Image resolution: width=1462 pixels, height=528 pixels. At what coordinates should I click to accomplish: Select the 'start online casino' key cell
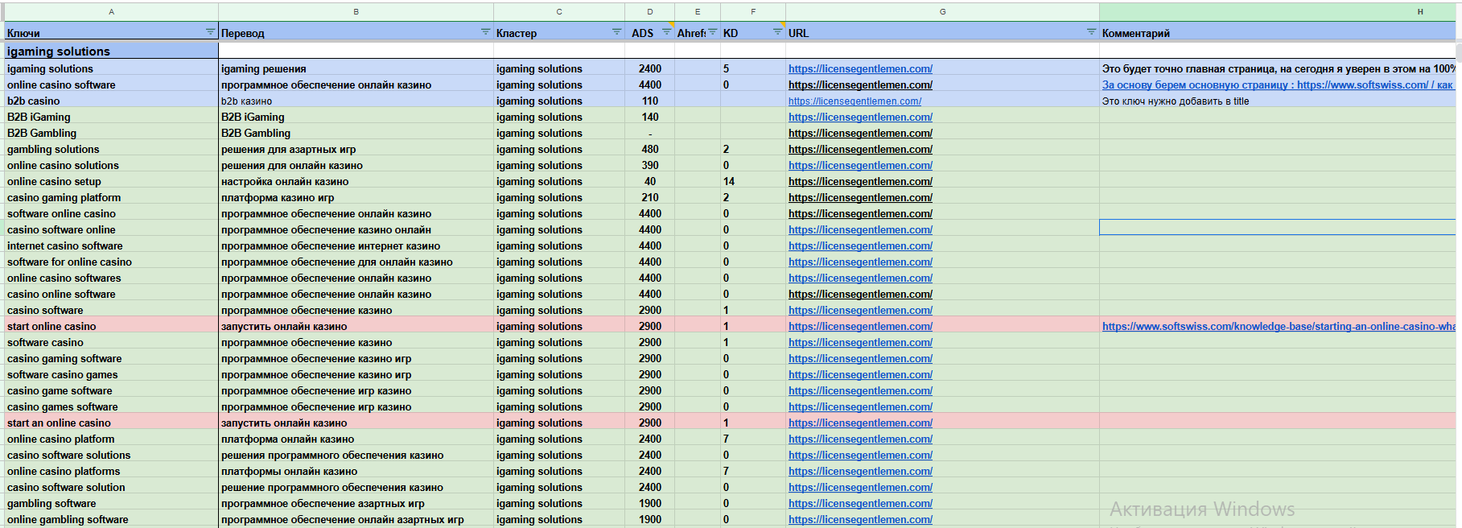click(51, 327)
